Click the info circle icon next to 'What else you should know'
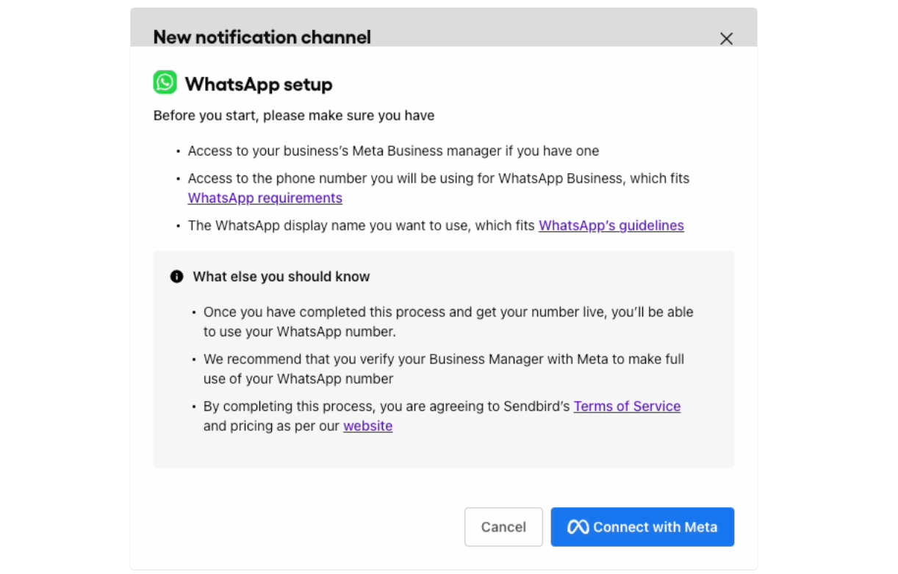Viewport: 898px width, 574px height. 176,276
